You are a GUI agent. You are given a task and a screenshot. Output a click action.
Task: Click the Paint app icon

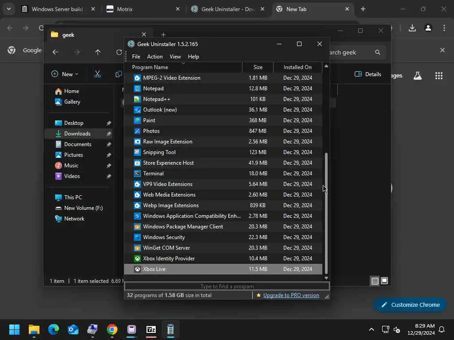point(137,120)
